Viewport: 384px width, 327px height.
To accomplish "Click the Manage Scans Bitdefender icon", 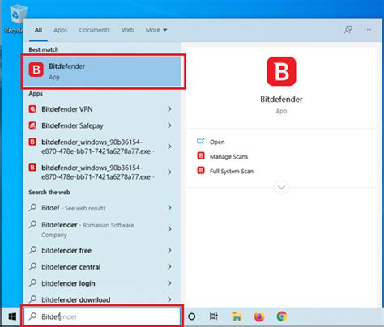I will (x=201, y=156).
